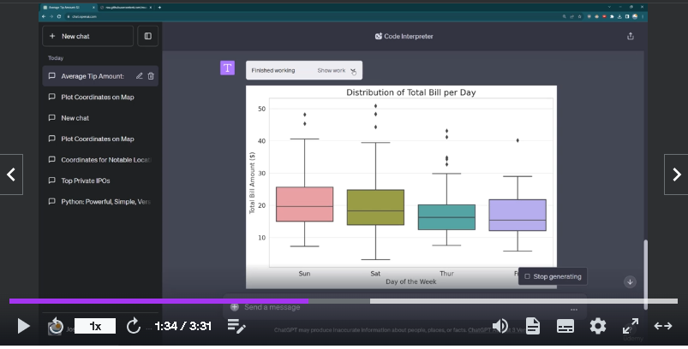This screenshot has width=688, height=349.
Task: Add a note with the notes icon
Action: pos(236,326)
